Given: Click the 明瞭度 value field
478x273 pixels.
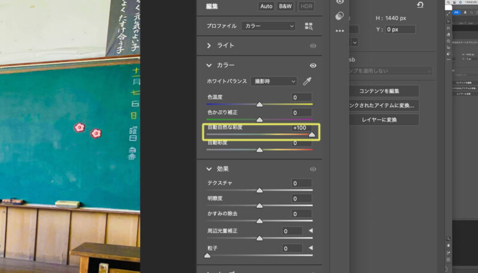Looking at the screenshot, I should pyautogui.click(x=302, y=198).
